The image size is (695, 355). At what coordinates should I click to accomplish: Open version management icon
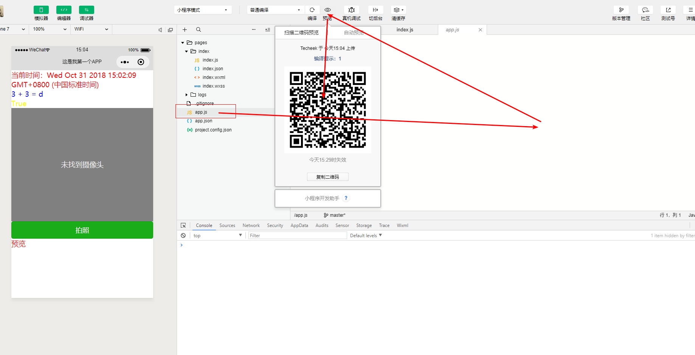click(x=621, y=10)
